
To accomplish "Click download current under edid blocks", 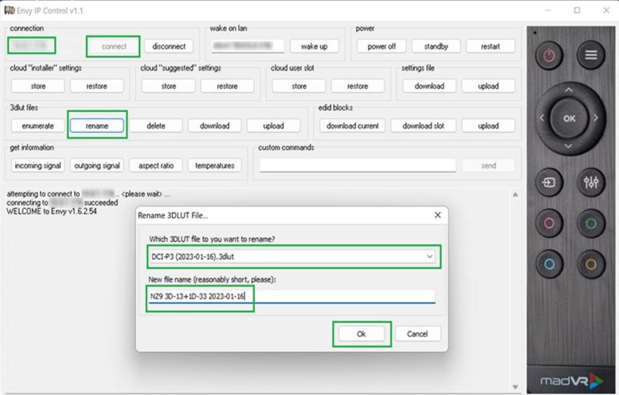I will point(352,126).
